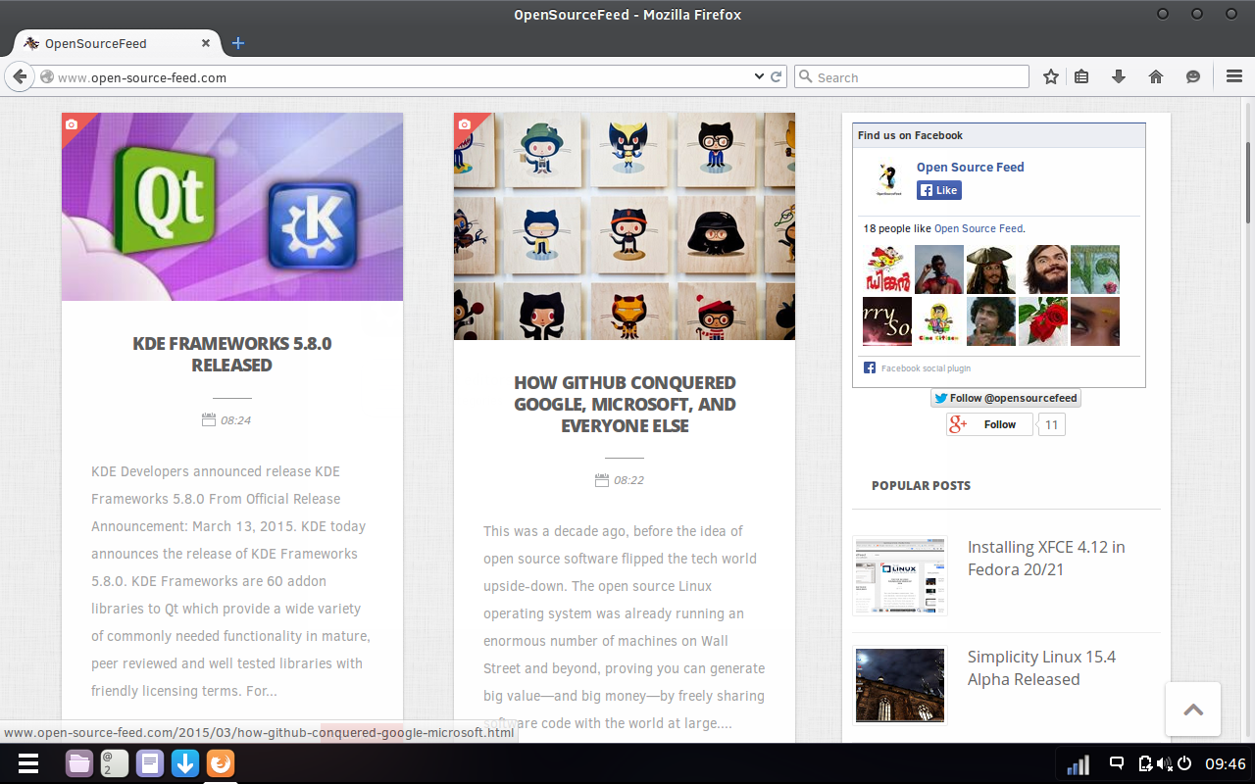
Task: Click the volume speaker tray icon
Action: tap(1164, 763)
